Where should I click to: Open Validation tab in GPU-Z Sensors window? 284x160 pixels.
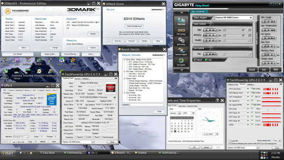click(x=250, y=84)
